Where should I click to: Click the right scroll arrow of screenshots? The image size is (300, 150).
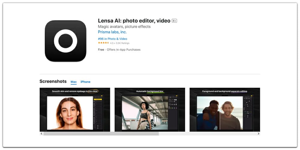258,133
